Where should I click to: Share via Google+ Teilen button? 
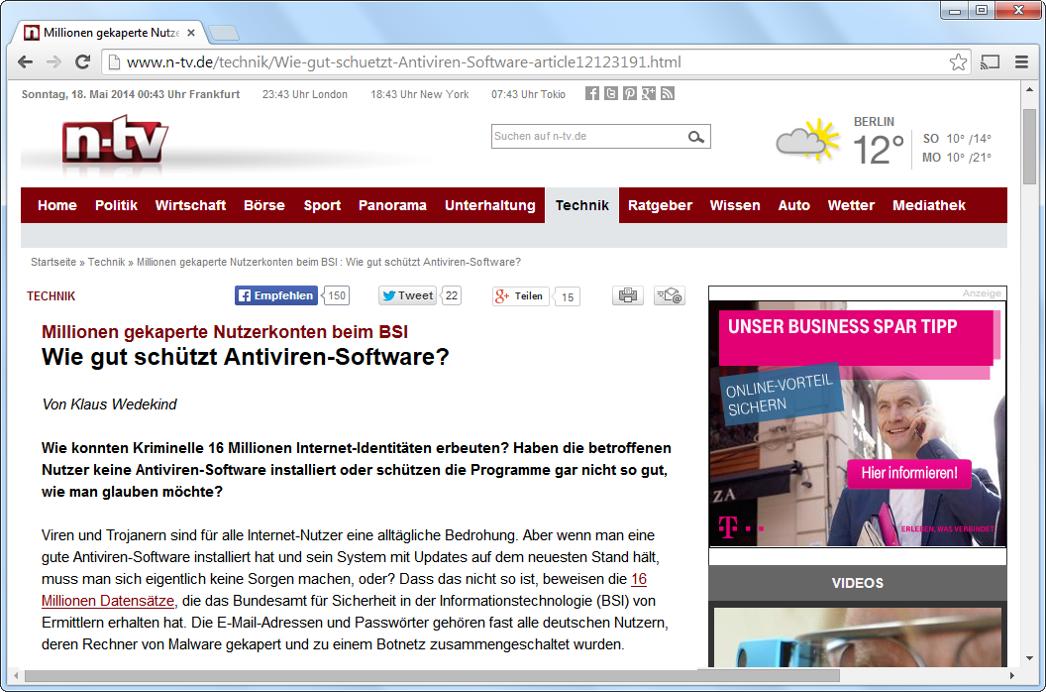click(520, 295)
